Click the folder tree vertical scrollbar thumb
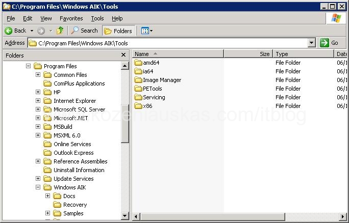349x223 pixels. [x=125, y=123]
